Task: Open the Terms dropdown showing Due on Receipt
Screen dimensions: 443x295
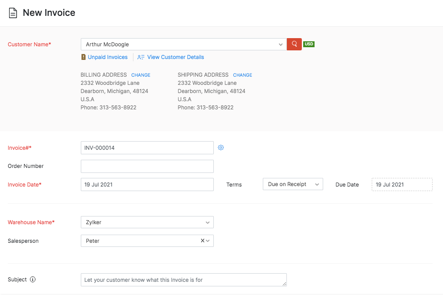Action: coord(293,184)
